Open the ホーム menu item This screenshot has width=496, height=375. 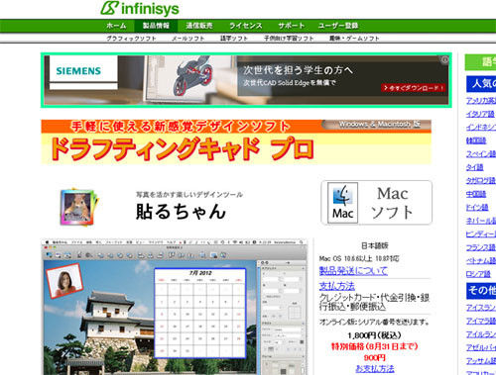(116, 26)
